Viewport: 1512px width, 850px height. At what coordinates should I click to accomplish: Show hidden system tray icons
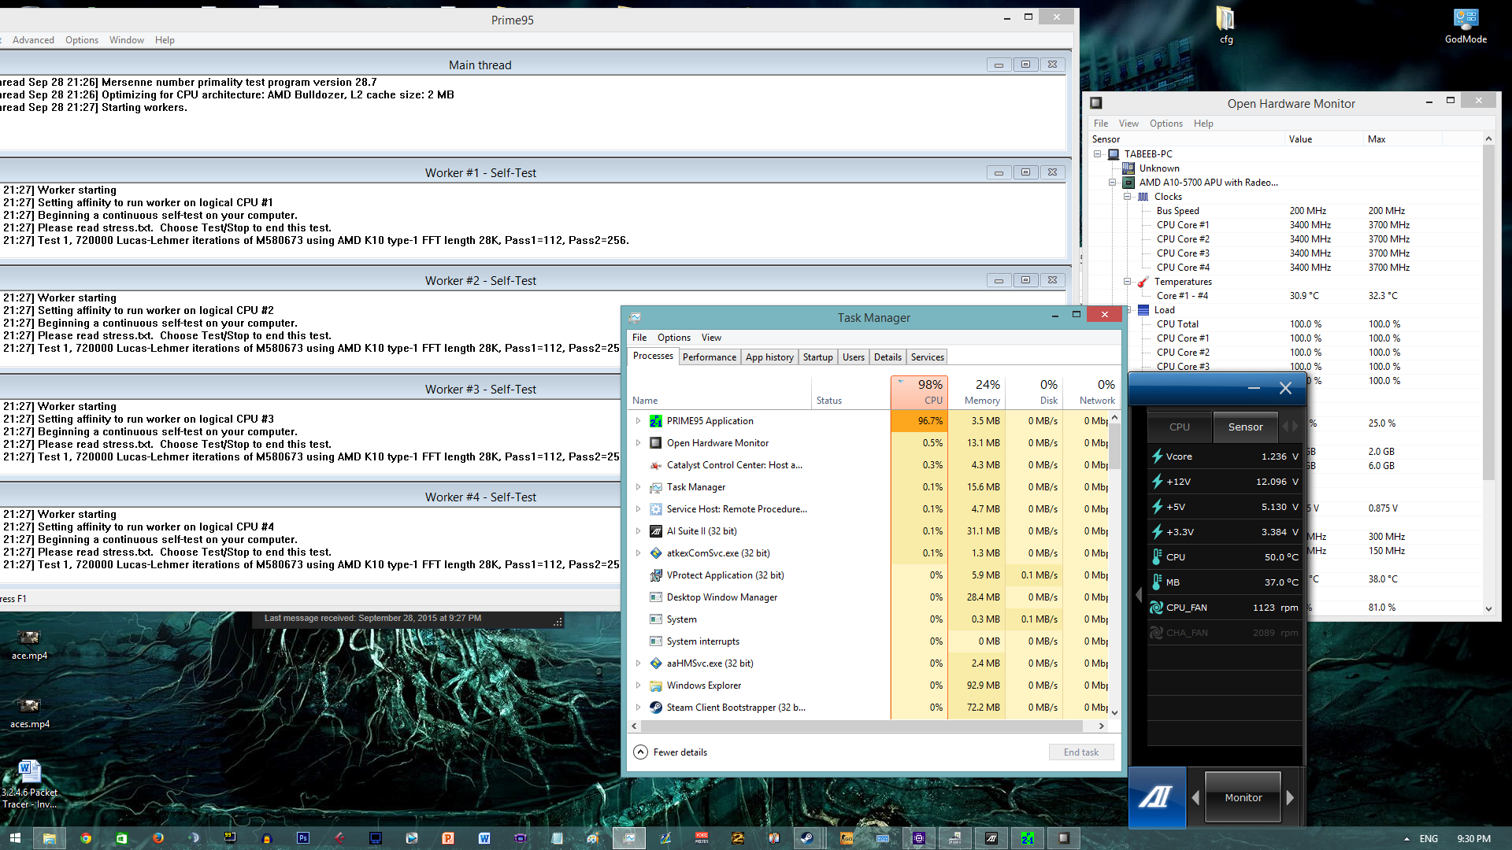[x=1406, y=839]
